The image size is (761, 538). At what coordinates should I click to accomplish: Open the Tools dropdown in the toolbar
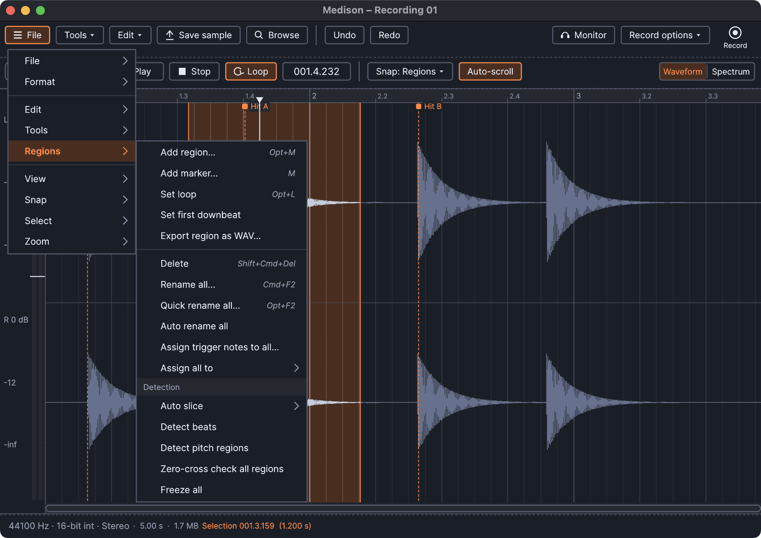pyautogui.click(x=80, y=35)
